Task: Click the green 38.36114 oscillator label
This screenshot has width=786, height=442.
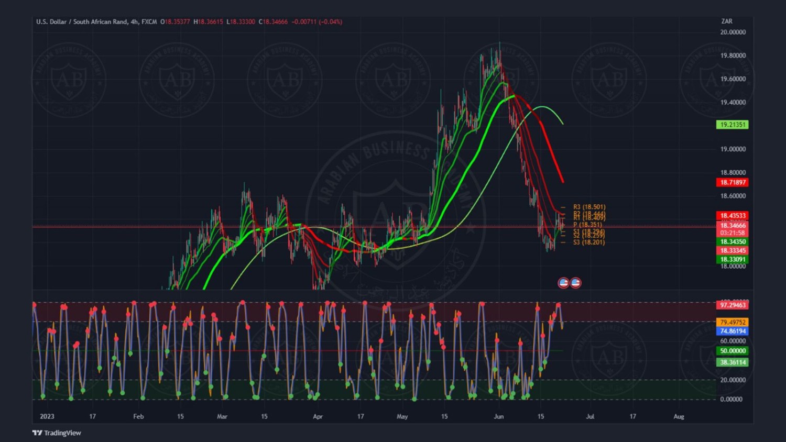Action: click(x=733, y=362)
